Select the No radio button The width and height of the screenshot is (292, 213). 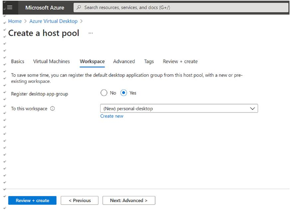click(104, 93)
